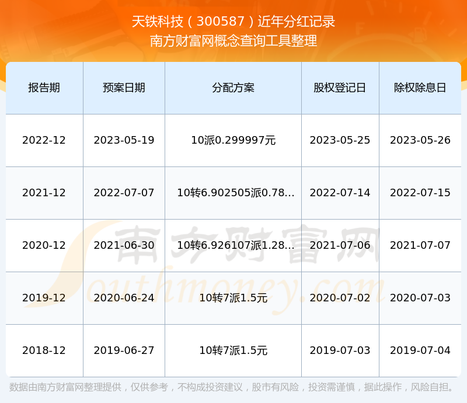Click the disclaimer text at the bottom

pyautogui.click(x=231, y=387)
